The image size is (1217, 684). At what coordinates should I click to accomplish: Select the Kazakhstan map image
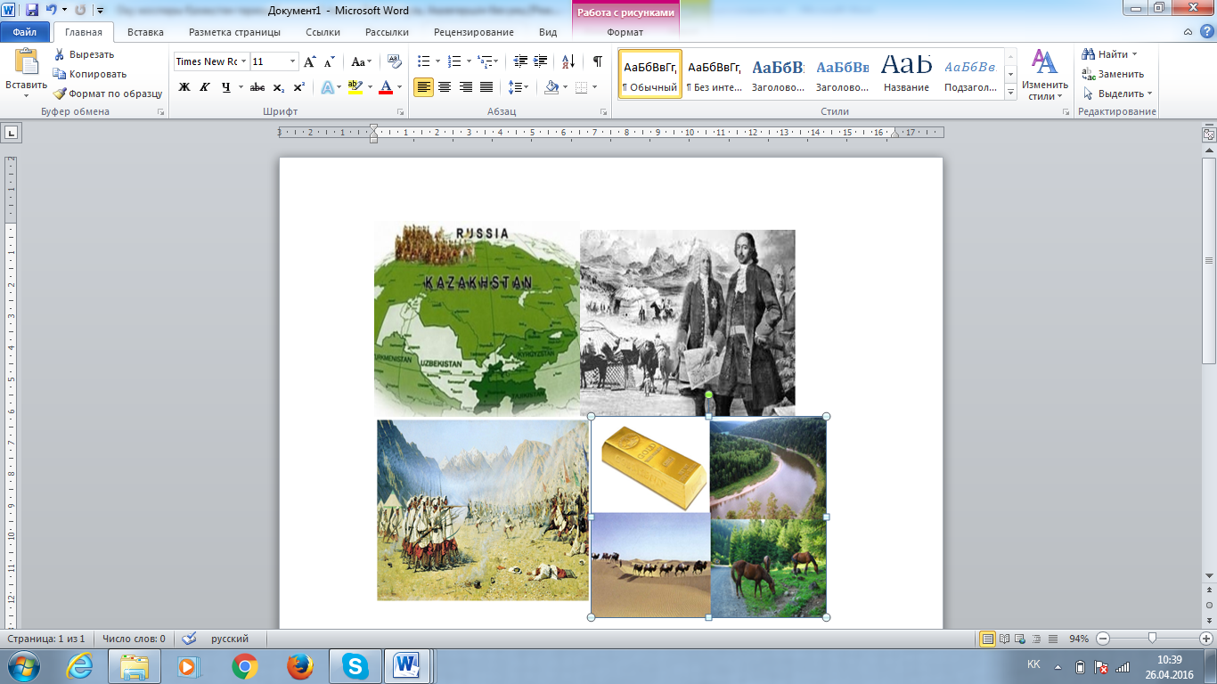477,319
